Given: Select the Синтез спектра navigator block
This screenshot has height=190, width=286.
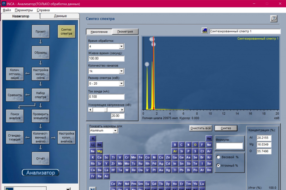Looking at the screenshot, I should (x=66, y=32).
